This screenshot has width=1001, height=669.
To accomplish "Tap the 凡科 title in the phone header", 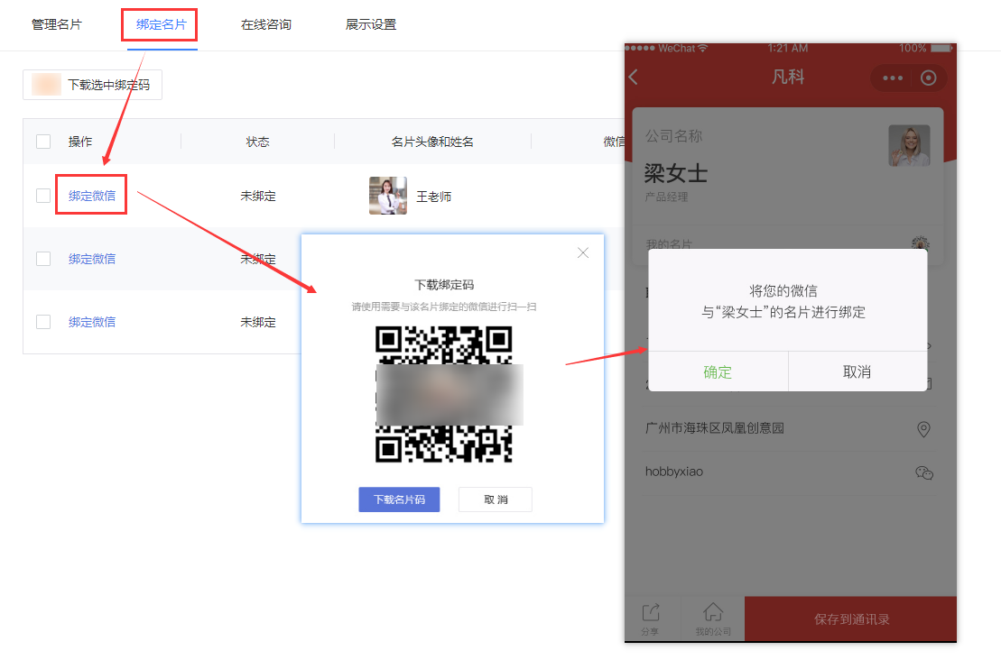I will click(788, 78).
